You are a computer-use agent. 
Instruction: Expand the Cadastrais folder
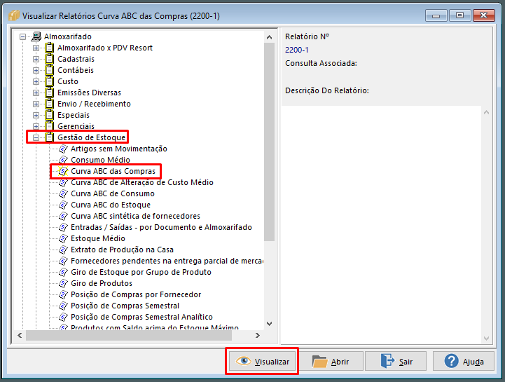click(x=36, y=60)
